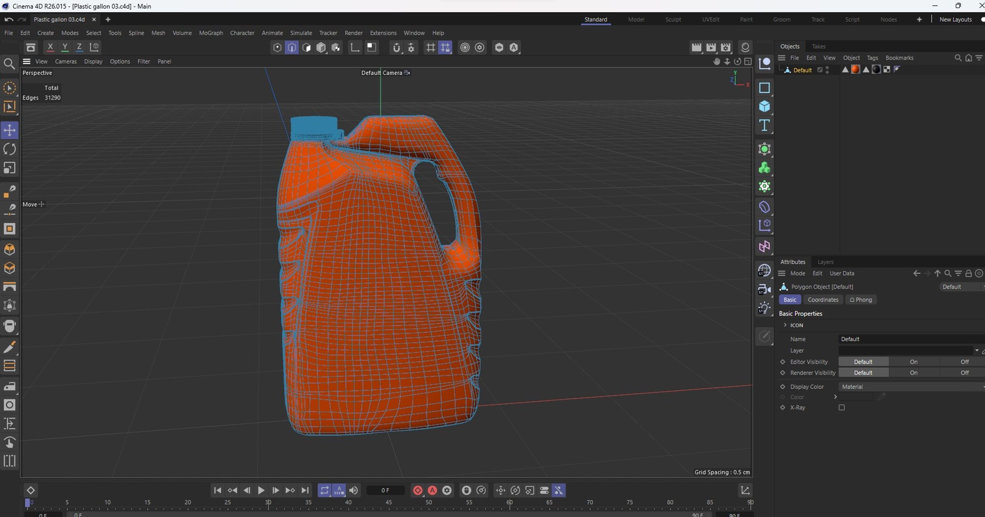Open the Coordinates attribute tab
The height and width of the screenshot is (517, 985).
[823, 300]
